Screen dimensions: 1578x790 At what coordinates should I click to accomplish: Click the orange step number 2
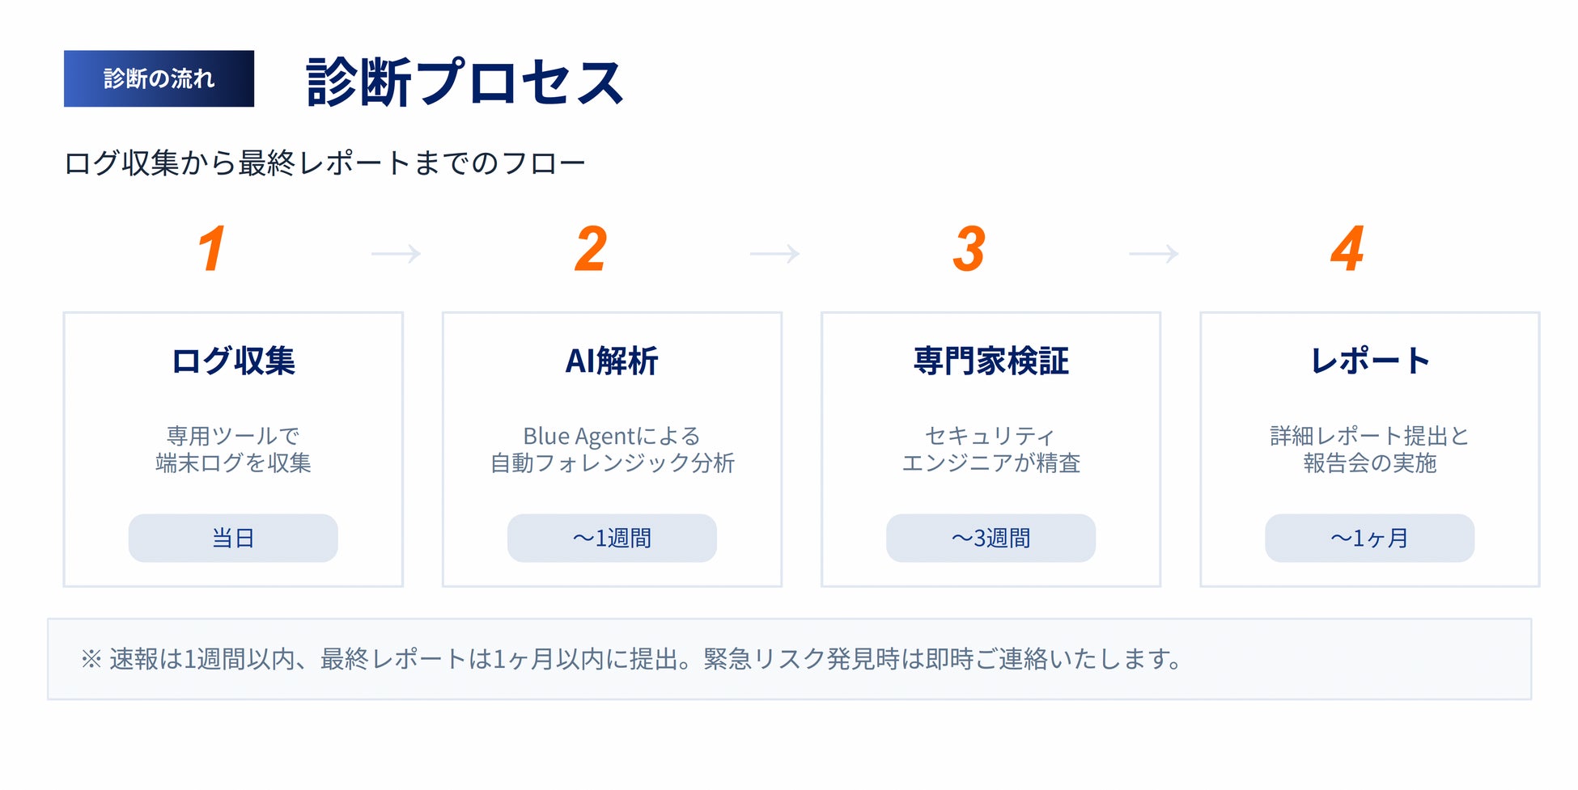click(591, 249)
